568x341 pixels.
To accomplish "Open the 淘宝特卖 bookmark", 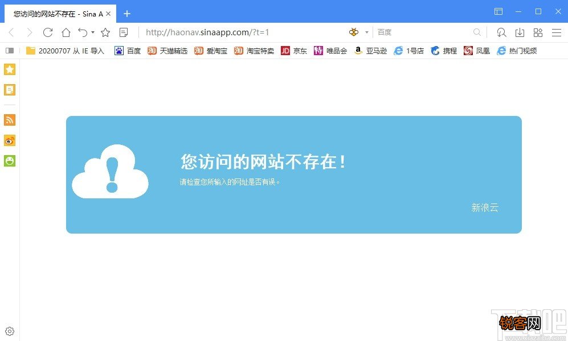I will (254, 51).
